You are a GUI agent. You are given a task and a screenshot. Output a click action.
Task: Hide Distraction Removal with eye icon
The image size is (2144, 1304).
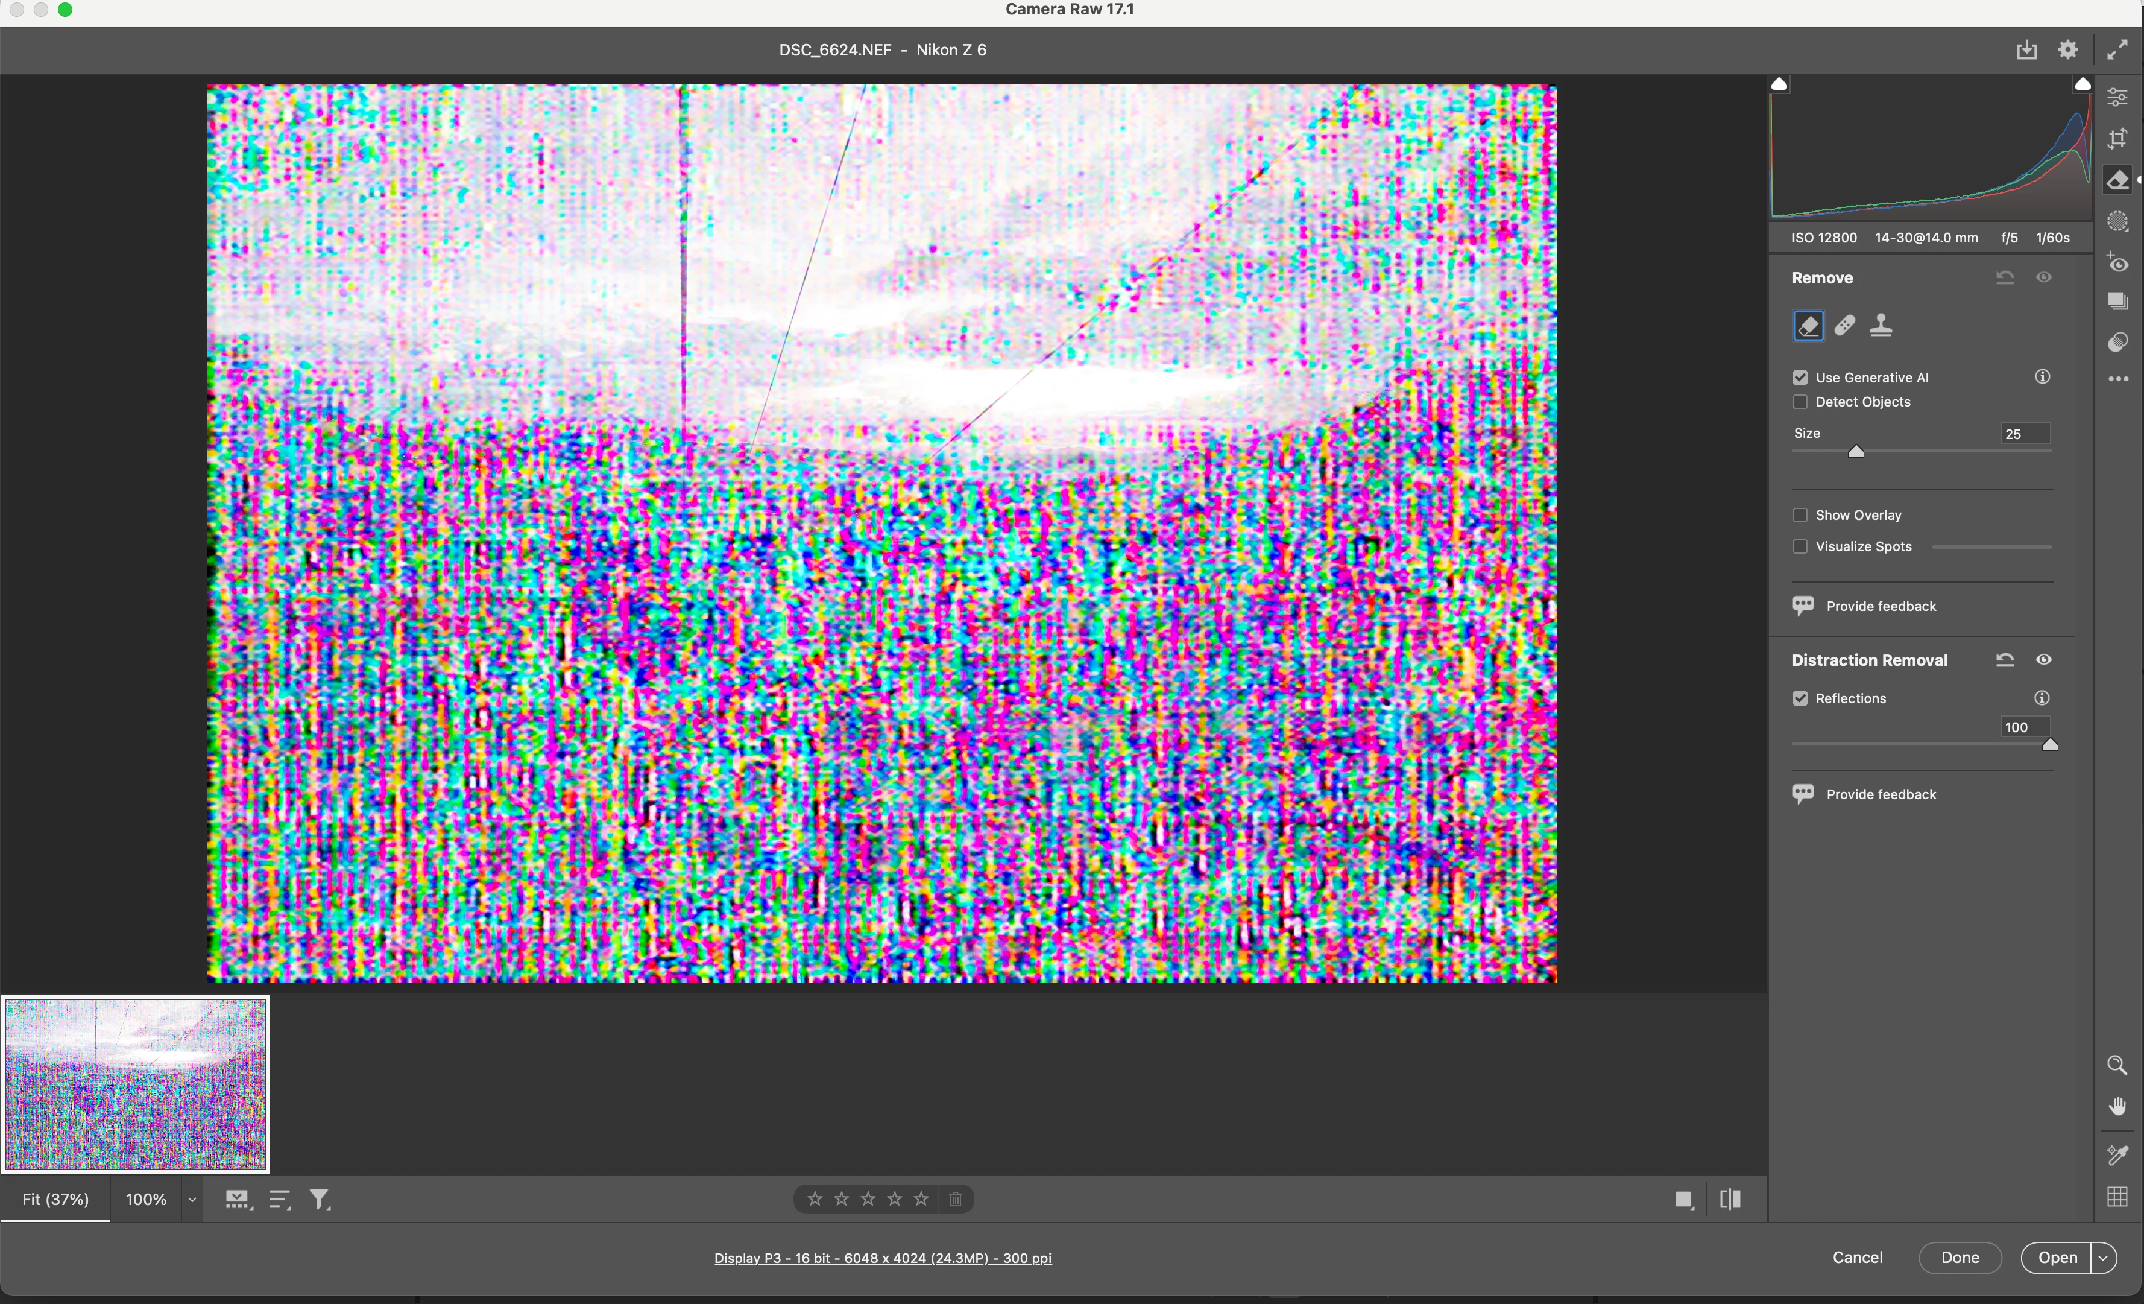(x=2044, y=660)
